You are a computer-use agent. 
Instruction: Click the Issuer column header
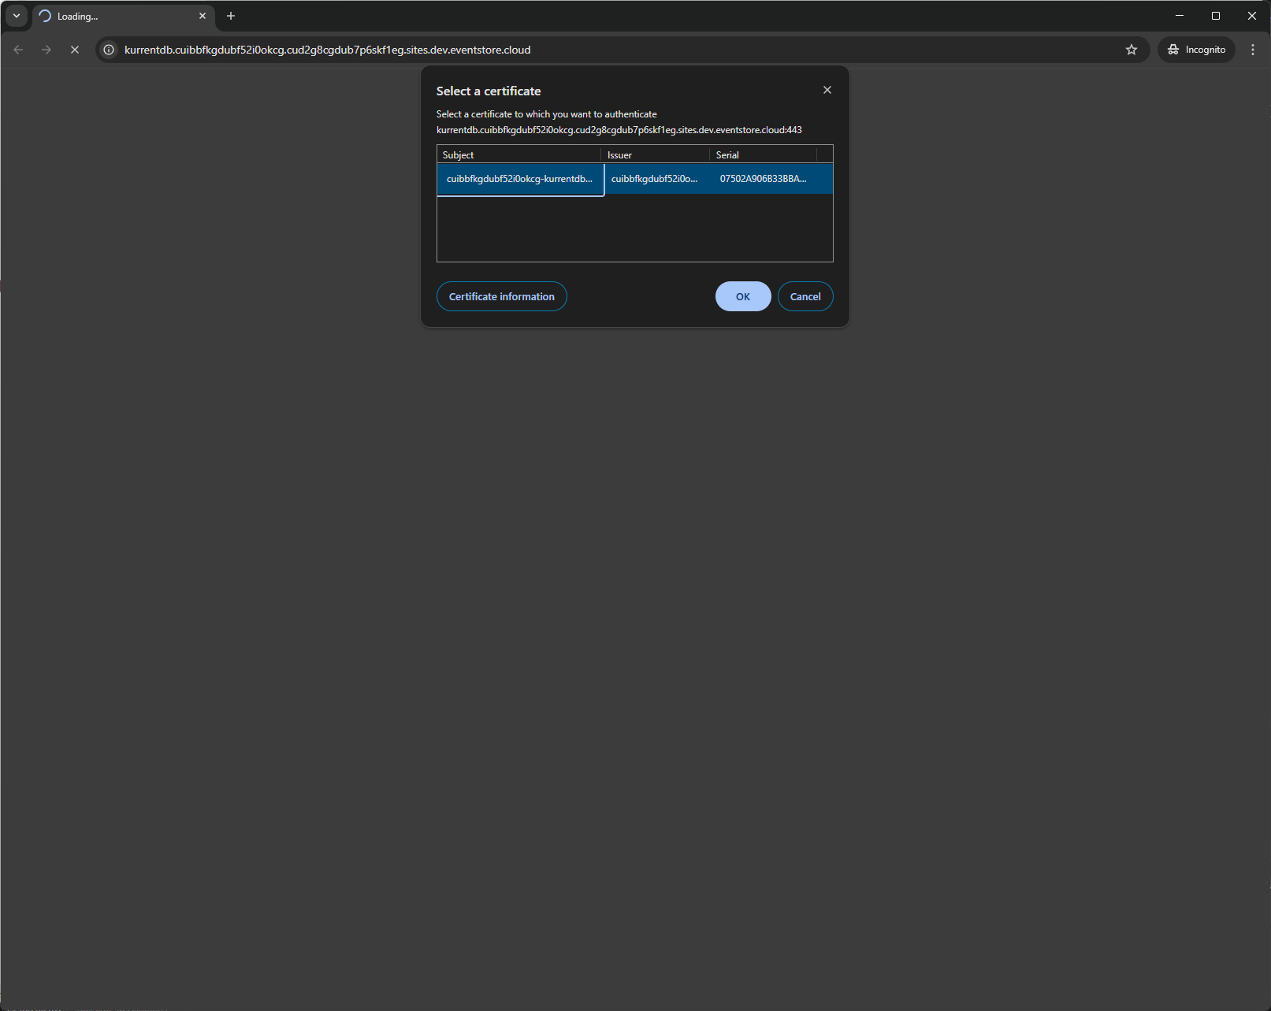tap(620, 154)
